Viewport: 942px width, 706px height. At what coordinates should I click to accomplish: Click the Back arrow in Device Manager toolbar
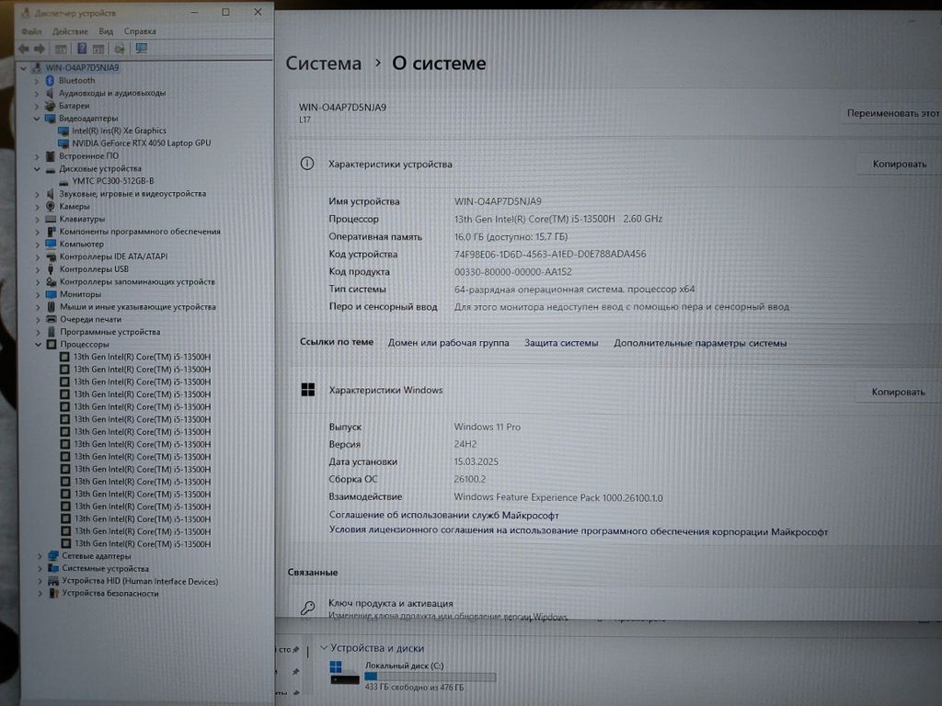click(x=23, y=48)
